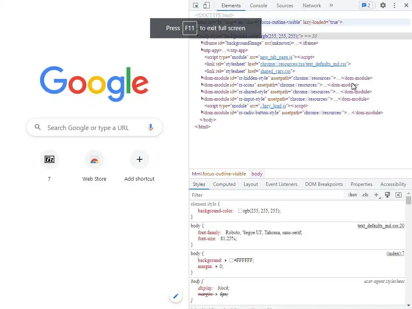The image size is (412, 309).
Task: Select the closing </html> tag row
Action: [202, 127]
